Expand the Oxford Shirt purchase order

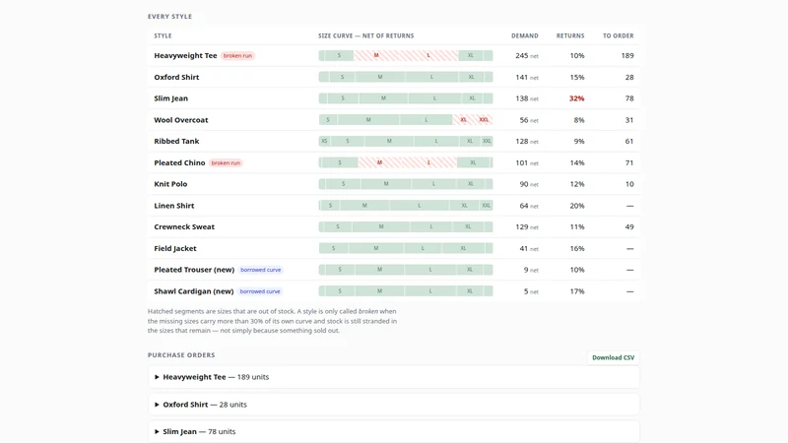(393, 405)
